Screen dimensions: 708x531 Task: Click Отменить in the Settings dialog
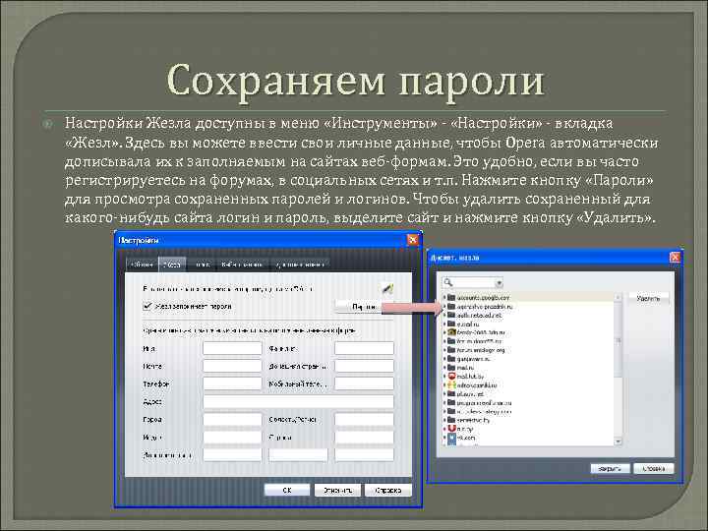(337, 490)
